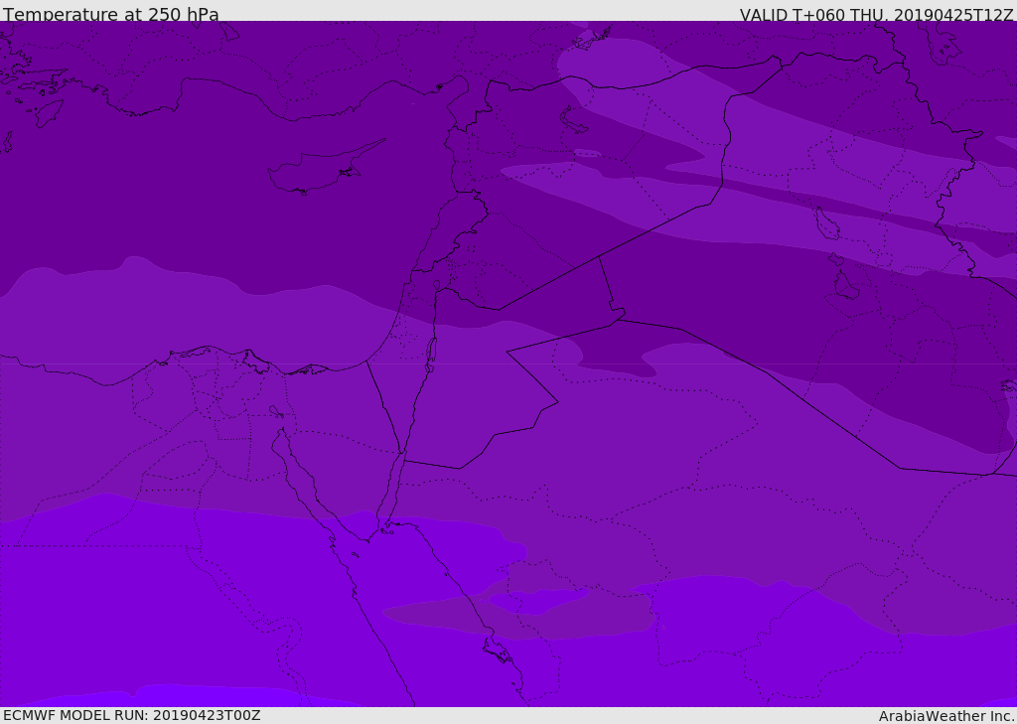Click the 'Temperature at 250 hPa' title
Screen dimensions: 1017x724
click(111, 14)
